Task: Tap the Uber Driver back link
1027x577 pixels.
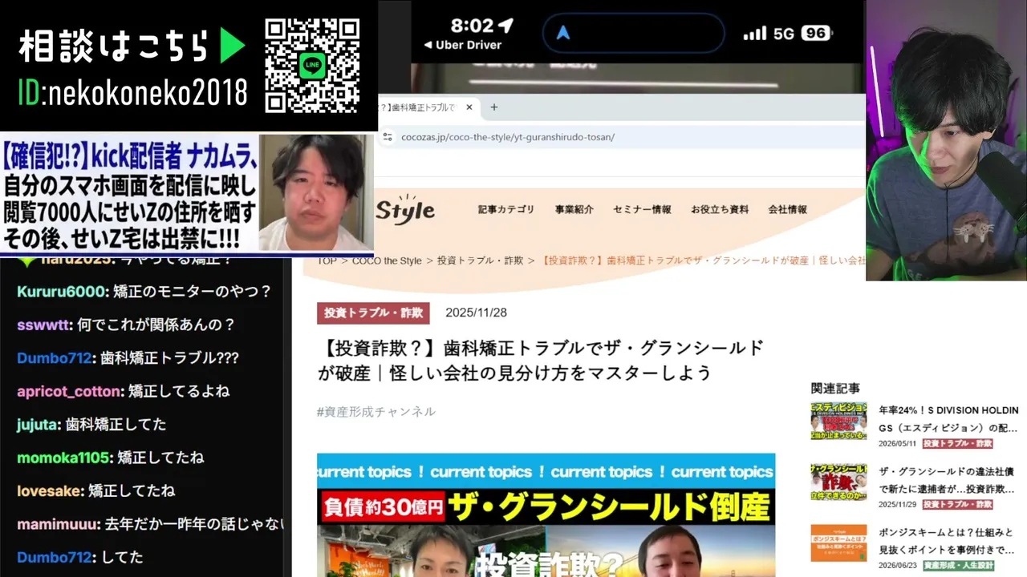Action: (462, 45)
